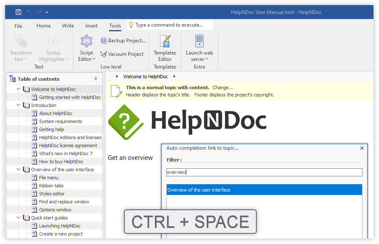Image resolution: width=379 pixels, height=244 pixels.
Task: Close the Auto-completion link to topic popup
Action: pos(362,148)
